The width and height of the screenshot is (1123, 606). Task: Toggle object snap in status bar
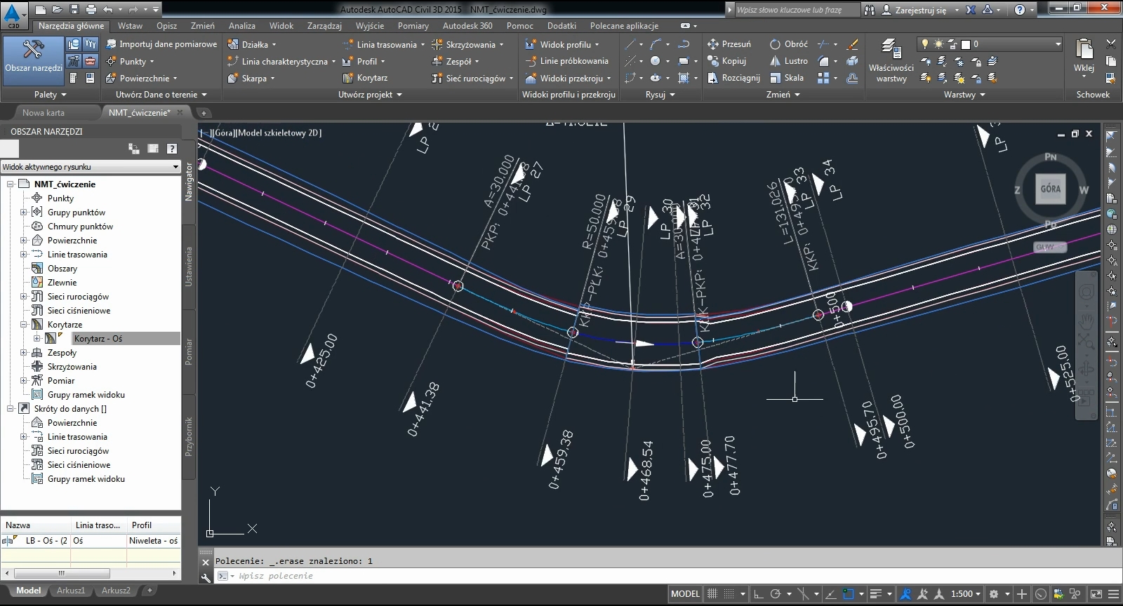pyautogui.click(x=849, y=594)
